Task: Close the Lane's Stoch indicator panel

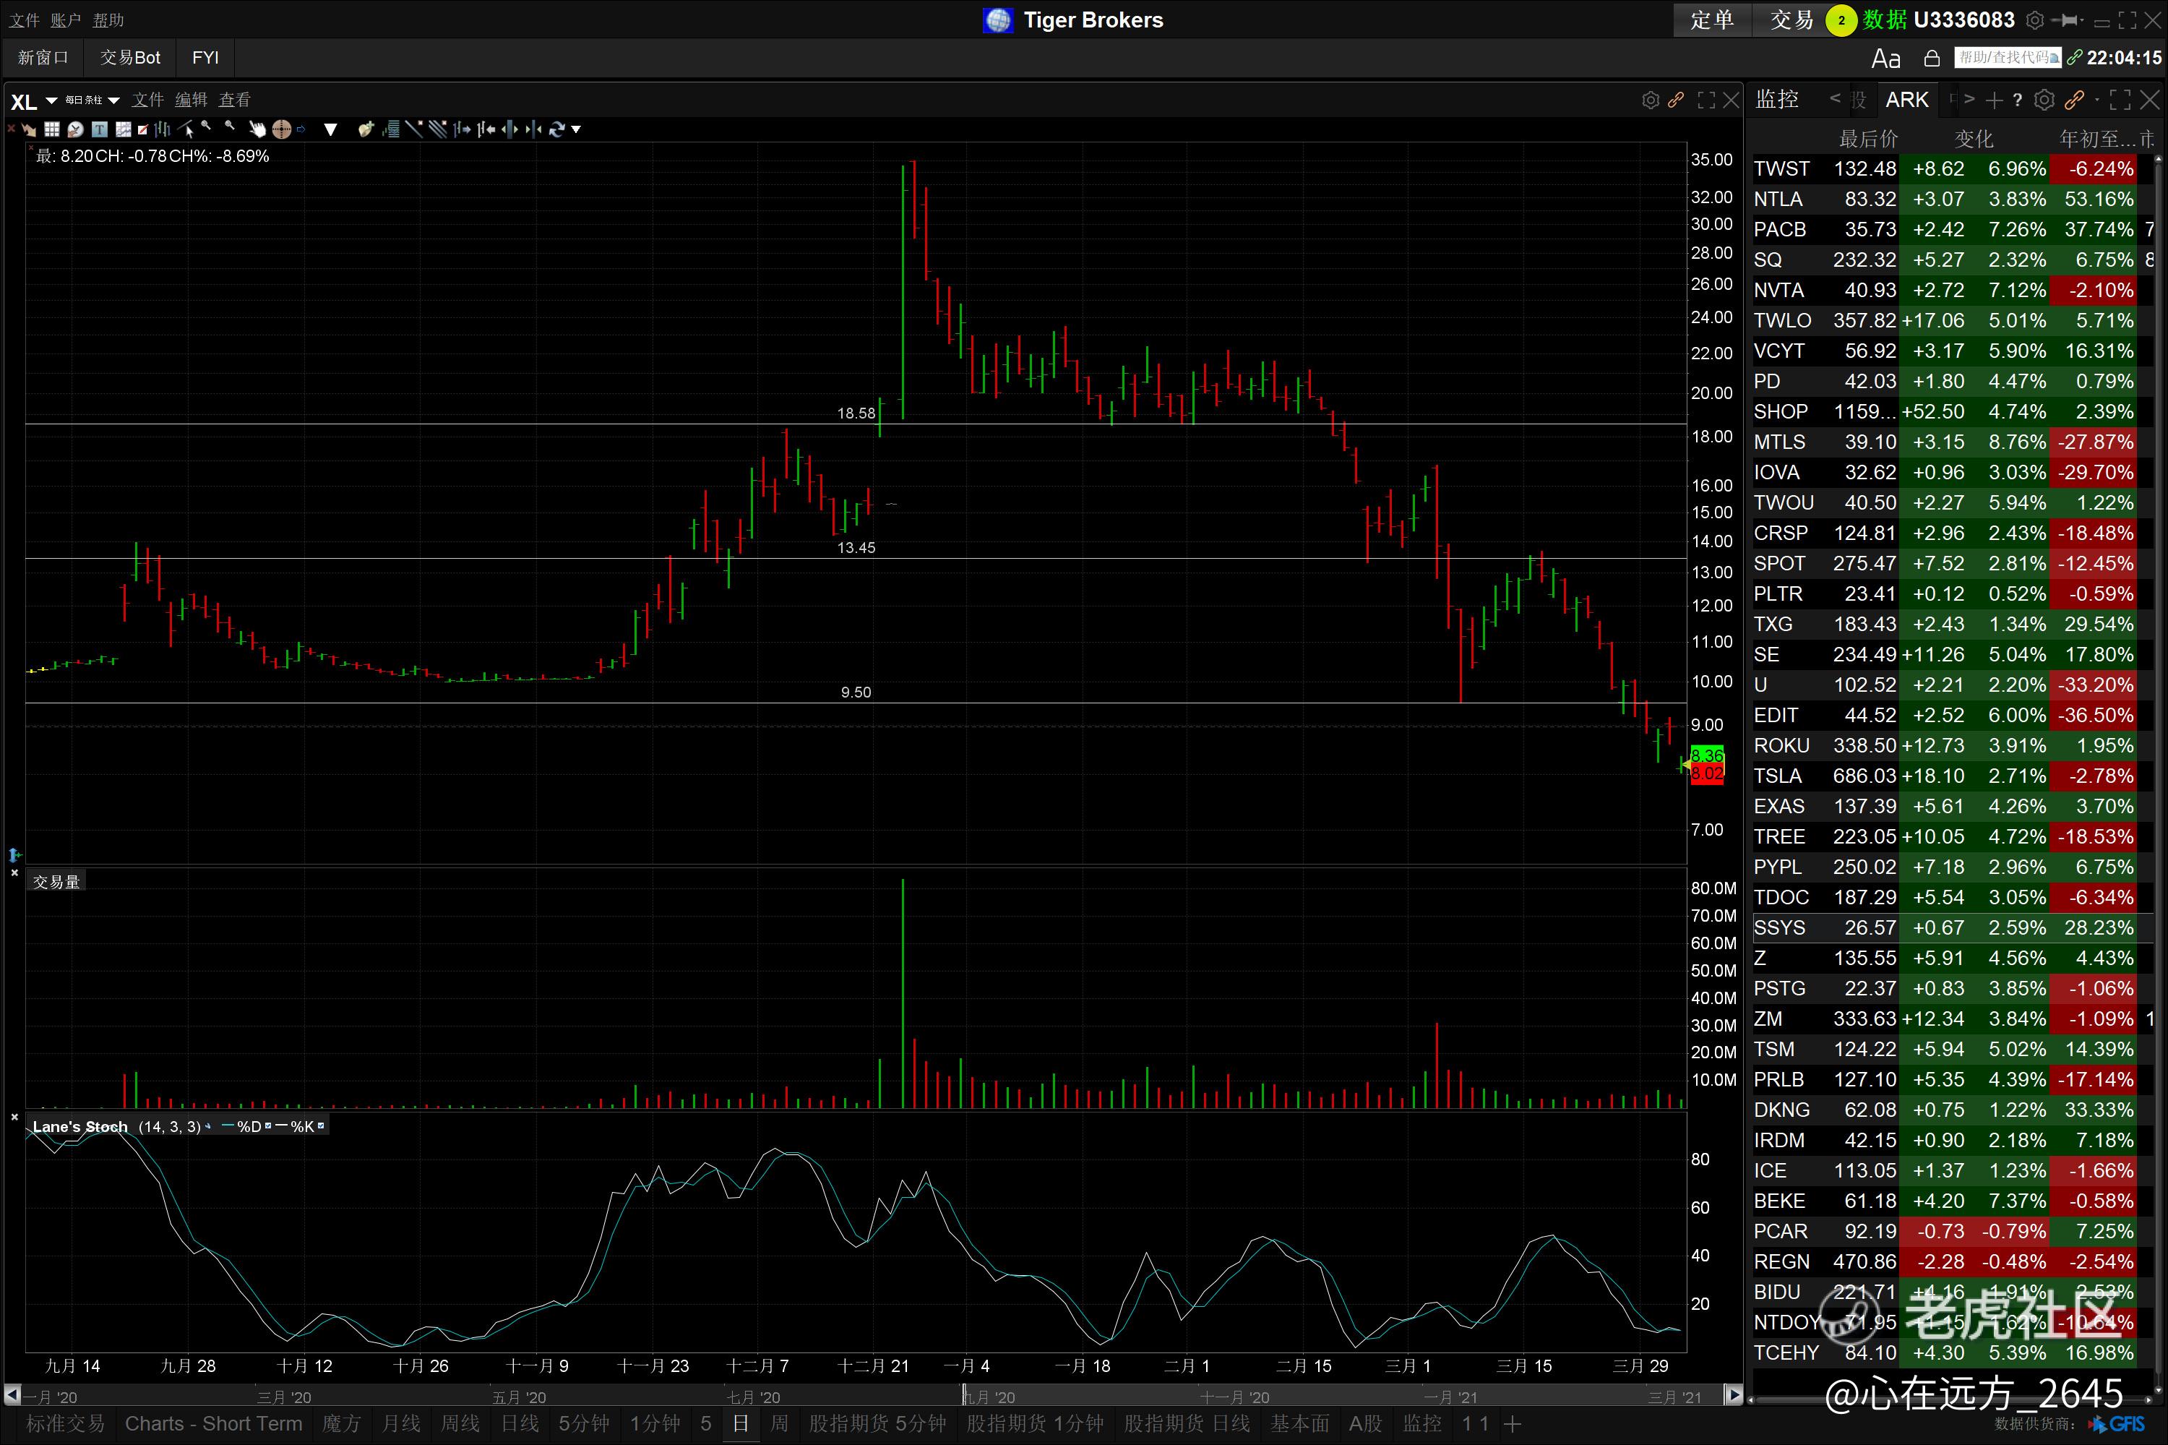Action: 14,1116
